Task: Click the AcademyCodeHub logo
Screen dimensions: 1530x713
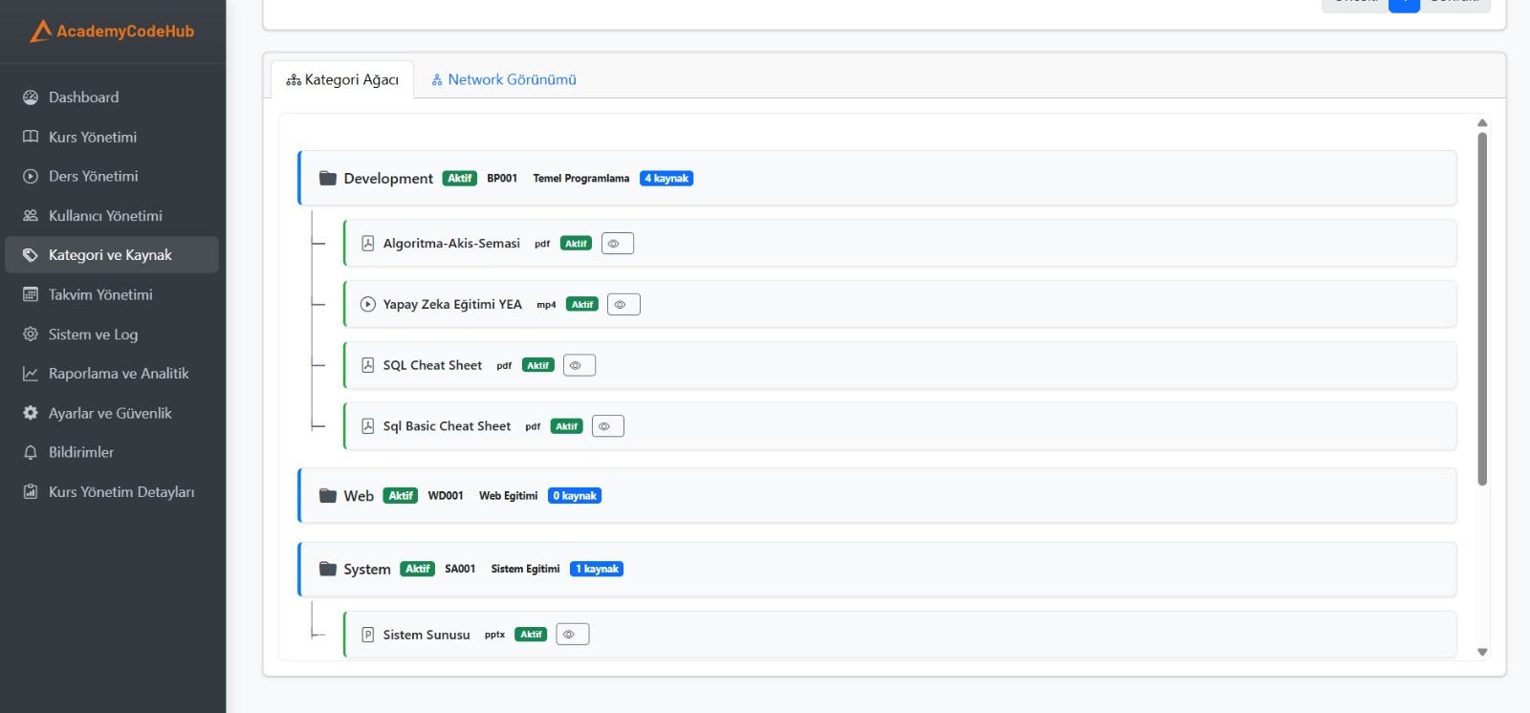Action: [112, 32]
